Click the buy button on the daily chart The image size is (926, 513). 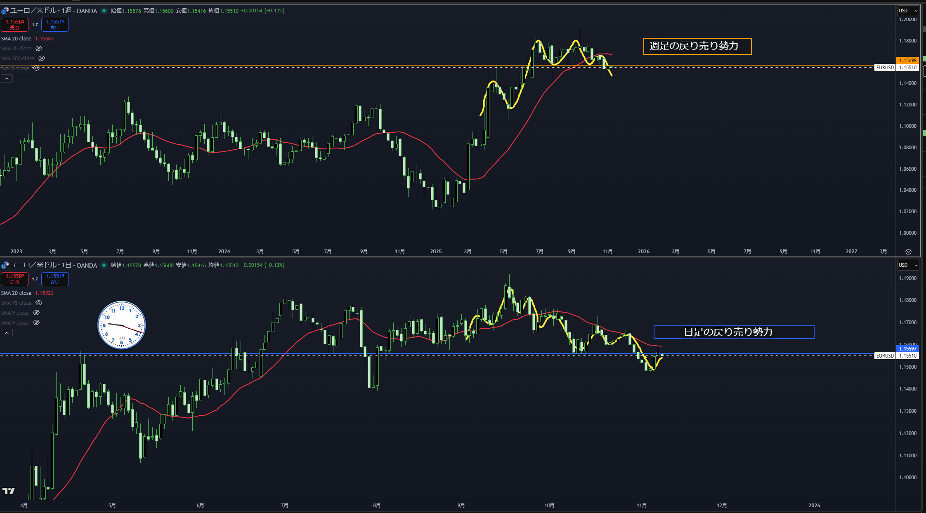55,279
